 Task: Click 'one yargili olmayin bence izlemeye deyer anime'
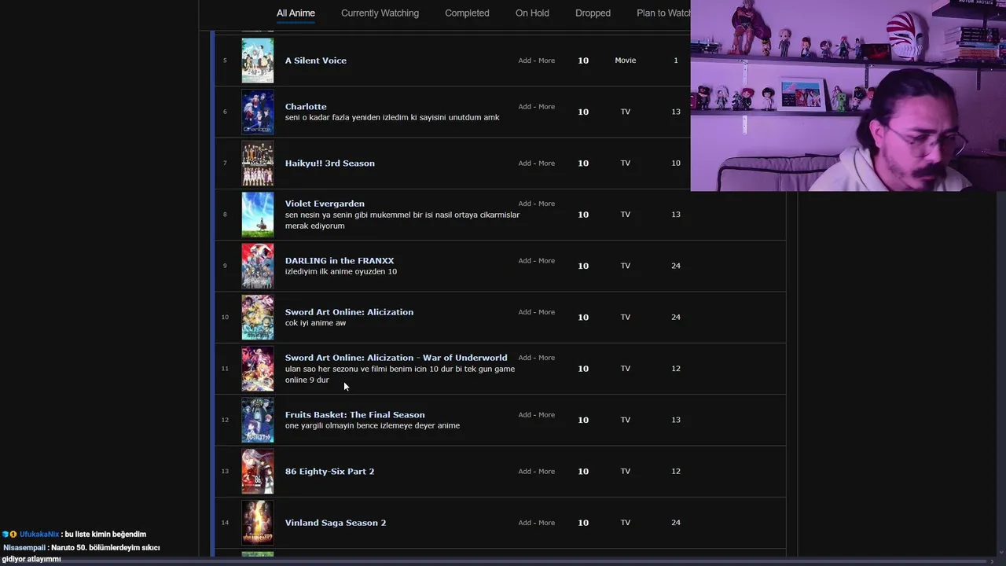(x=373, y=426)
